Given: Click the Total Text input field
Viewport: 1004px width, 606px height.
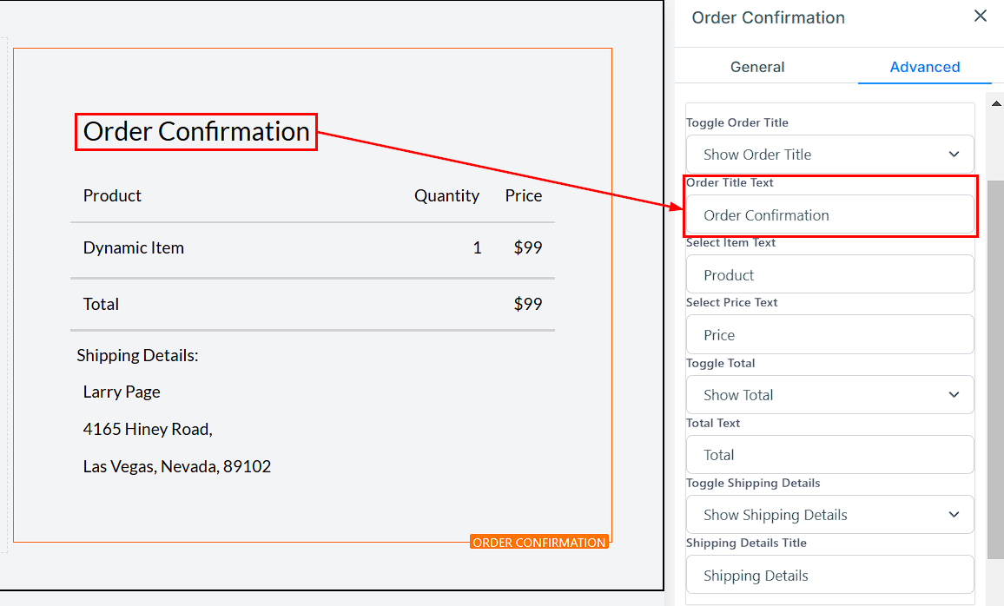Looking at the screenshot, I should [829, 455].
